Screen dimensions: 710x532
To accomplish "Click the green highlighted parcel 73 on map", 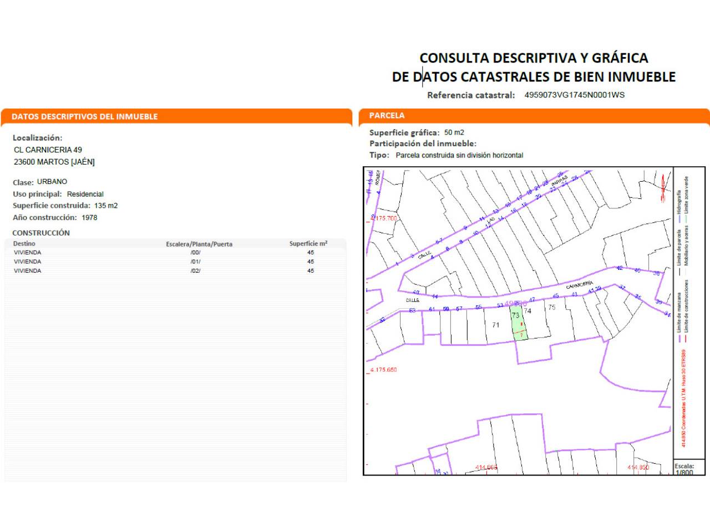I will 518,323.
